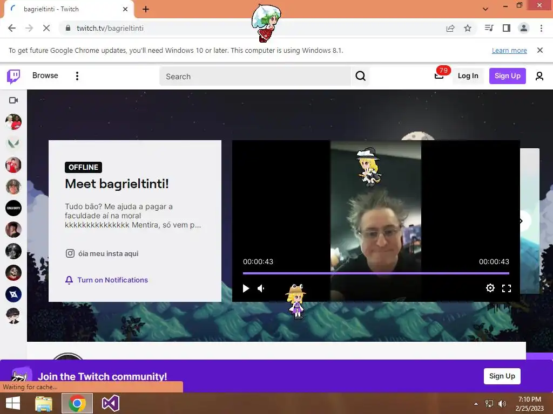
Task: Show hidden system tray icons
Action: [x=476, y=404]
